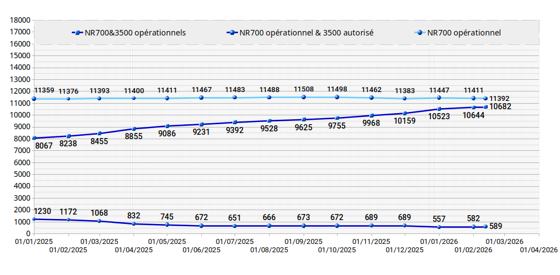This screenshot has width=560, height=275.
Task: Click the 18000 value on the vertical axis
Action: point(20,20)
